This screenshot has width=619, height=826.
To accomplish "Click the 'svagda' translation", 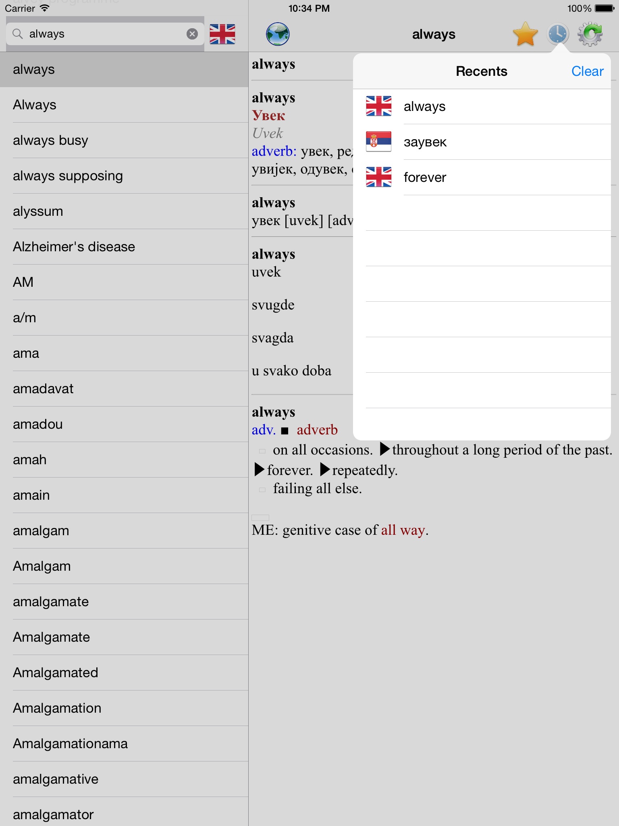I will tap(272, 338).
